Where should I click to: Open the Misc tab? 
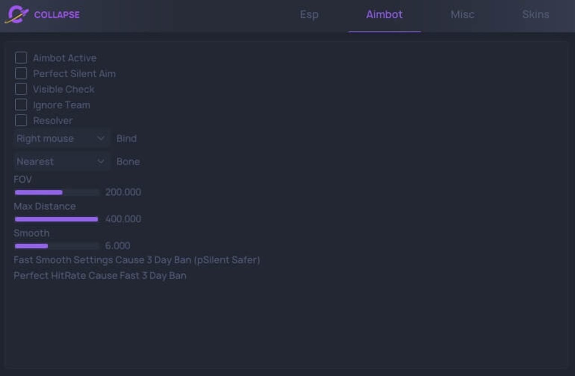coord(462,14)
